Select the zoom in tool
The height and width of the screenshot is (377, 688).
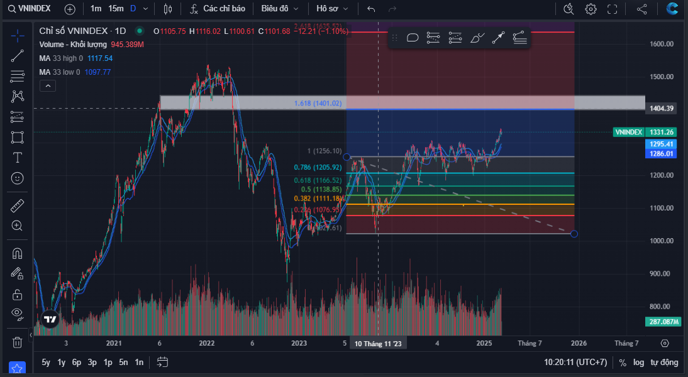coord(17,226)
